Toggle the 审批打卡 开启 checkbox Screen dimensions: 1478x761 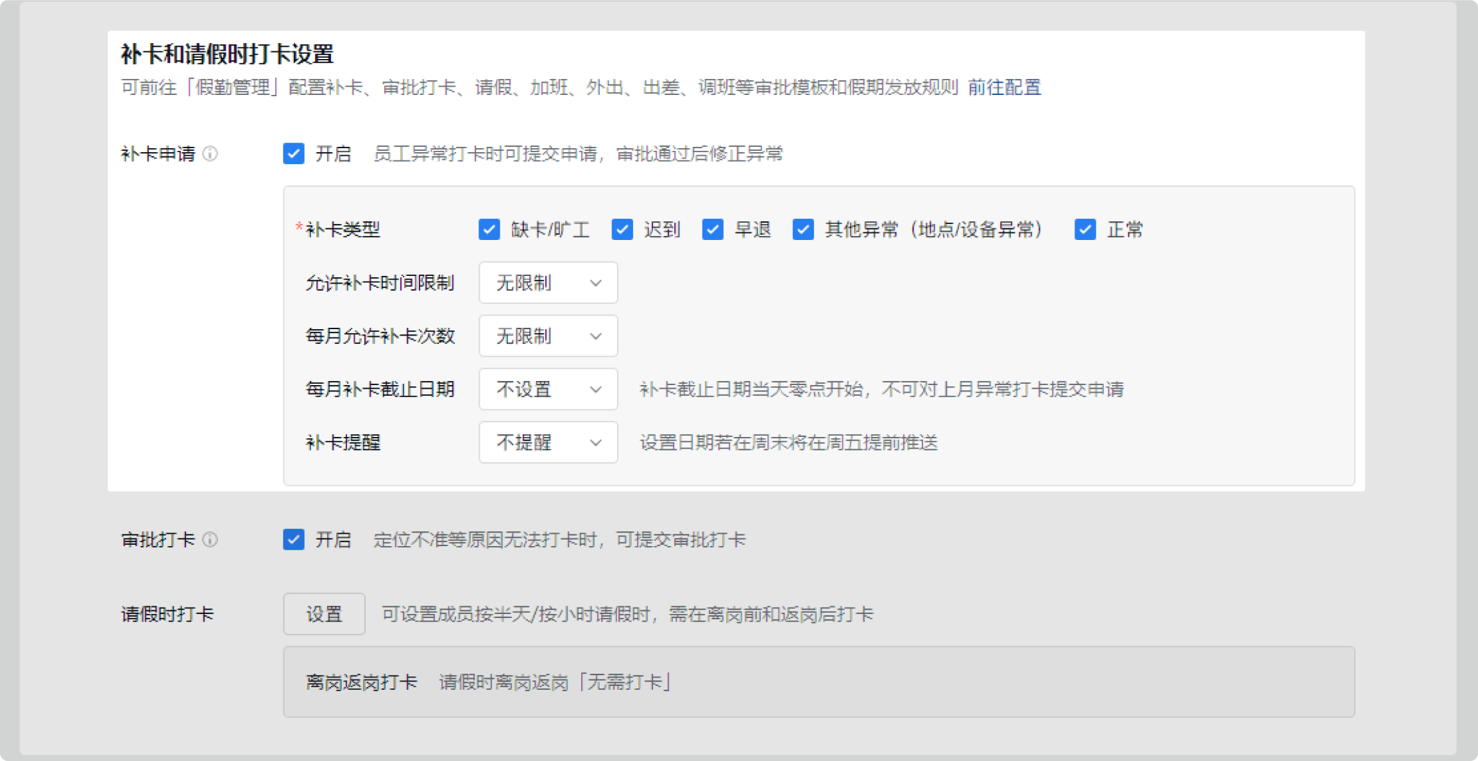[x=294, y=540]
